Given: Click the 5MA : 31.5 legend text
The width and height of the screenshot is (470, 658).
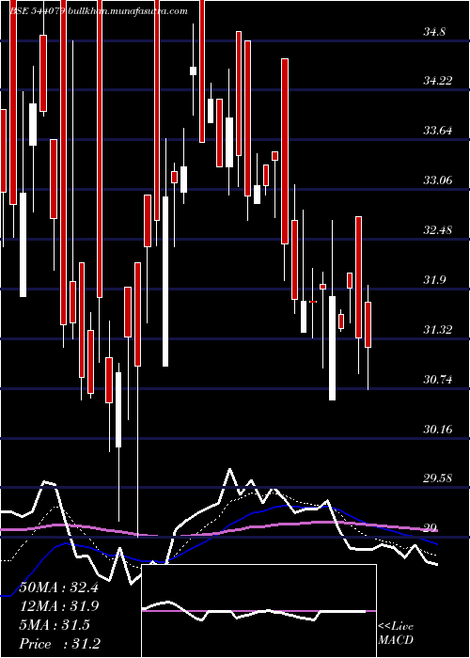Looking at the screenshot, I should pyautogui.click(x=55, y=625).
